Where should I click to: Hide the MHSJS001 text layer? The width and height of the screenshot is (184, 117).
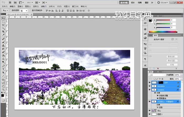click(x=150, y=86)
